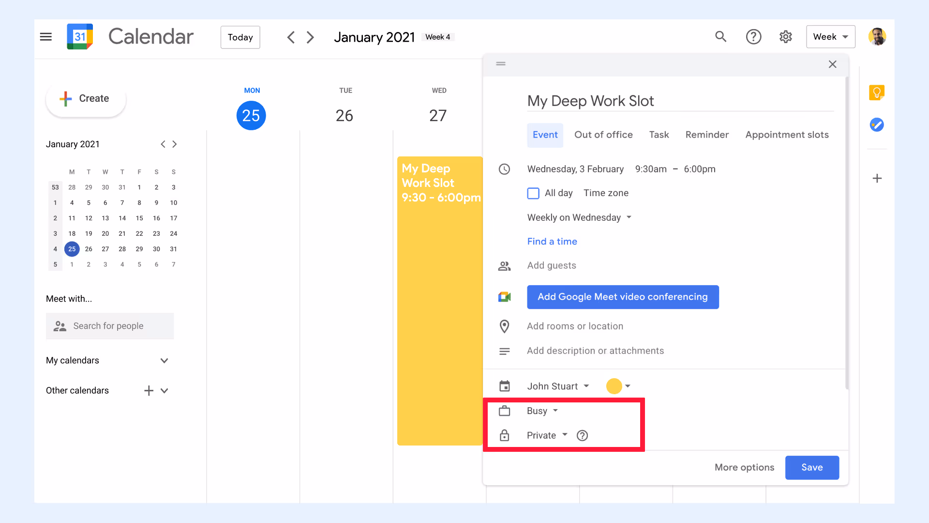Open the Week view selector
This screenshot has height=523, width=929.
tap(830, 37)
